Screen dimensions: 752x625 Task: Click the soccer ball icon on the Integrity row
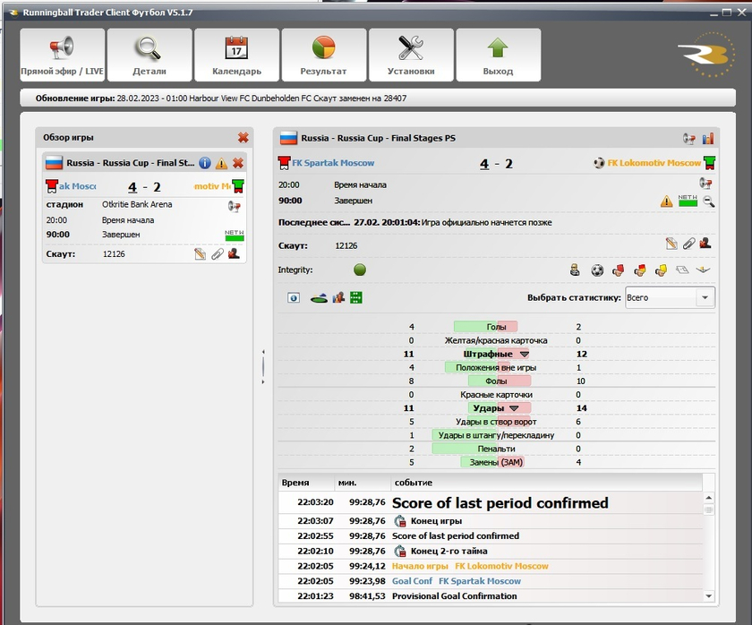tap(597, 270)
